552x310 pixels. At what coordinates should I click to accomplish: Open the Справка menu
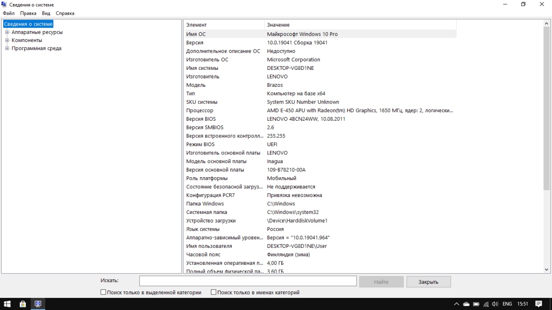point(65,13)
